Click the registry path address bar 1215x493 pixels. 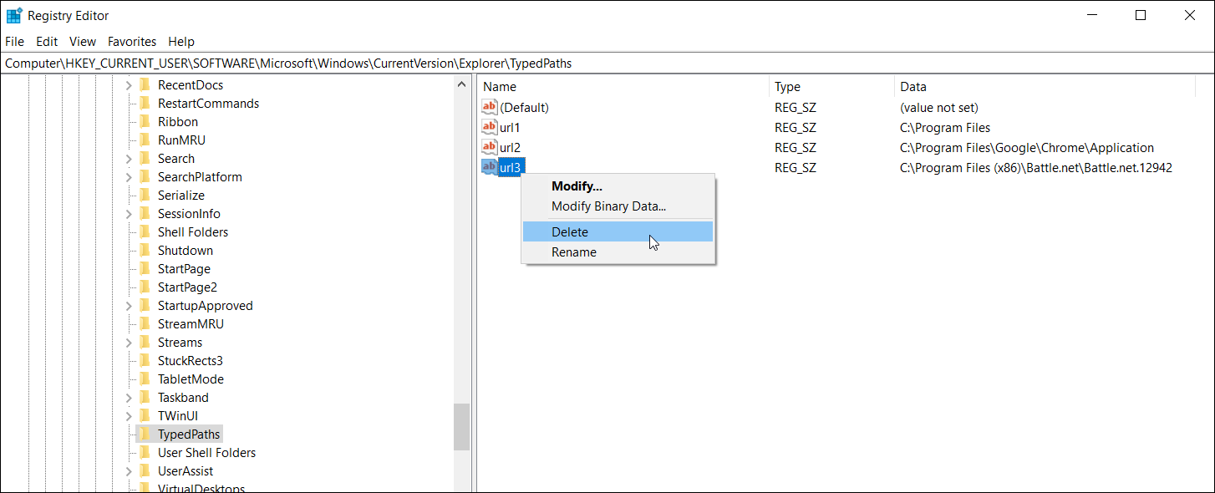[607, 63]
